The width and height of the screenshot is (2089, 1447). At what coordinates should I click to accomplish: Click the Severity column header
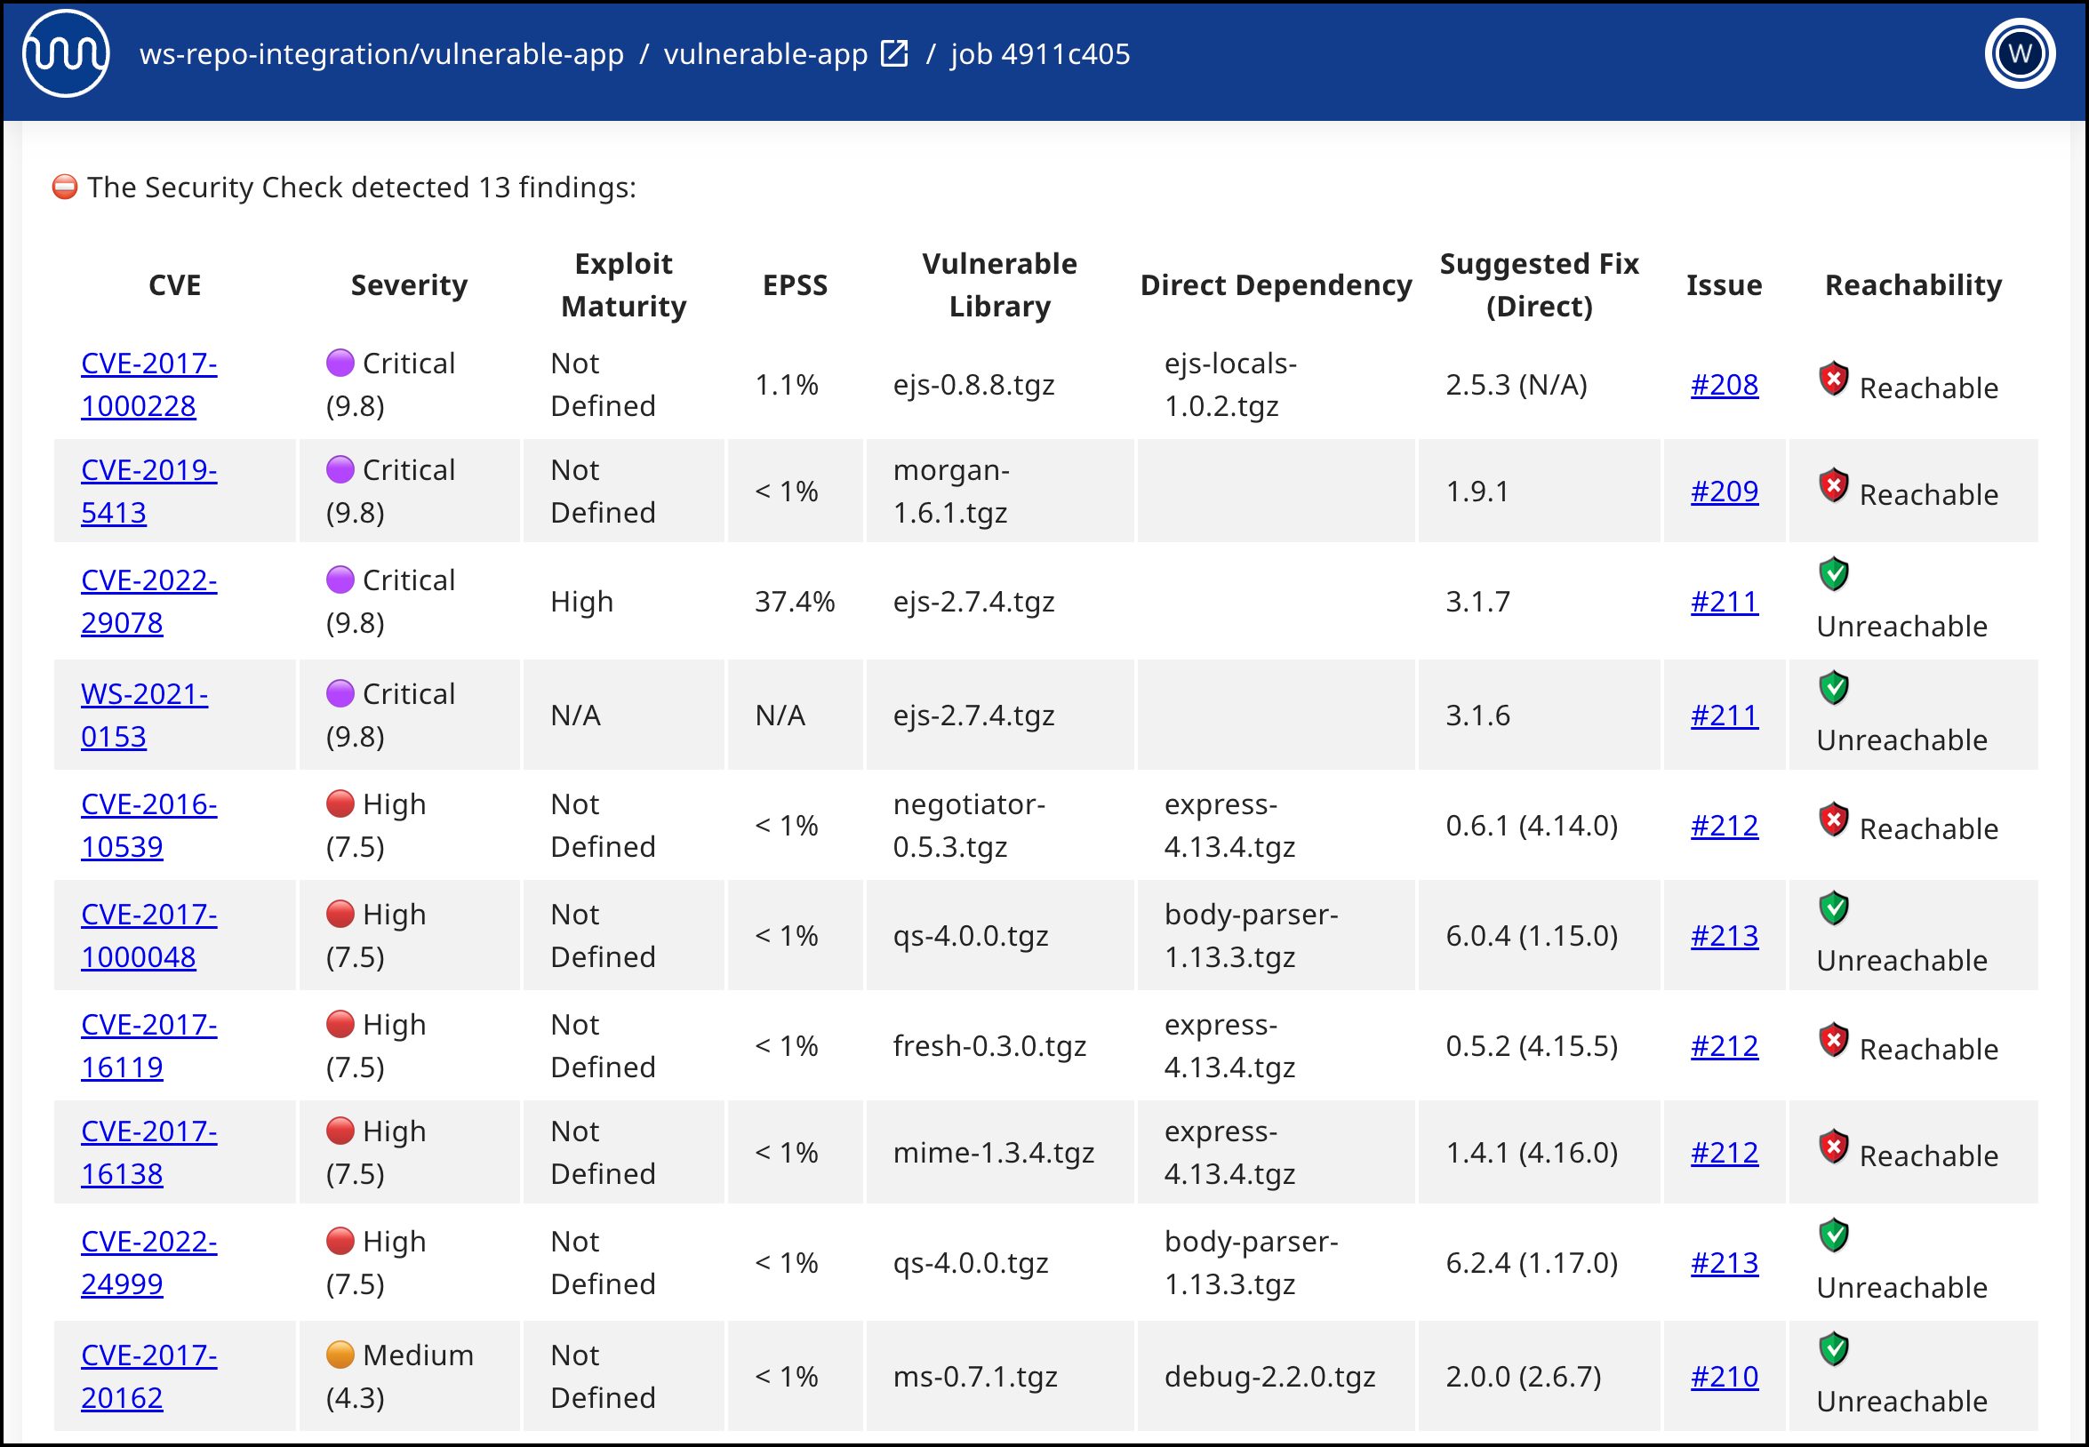click(409, 285)
